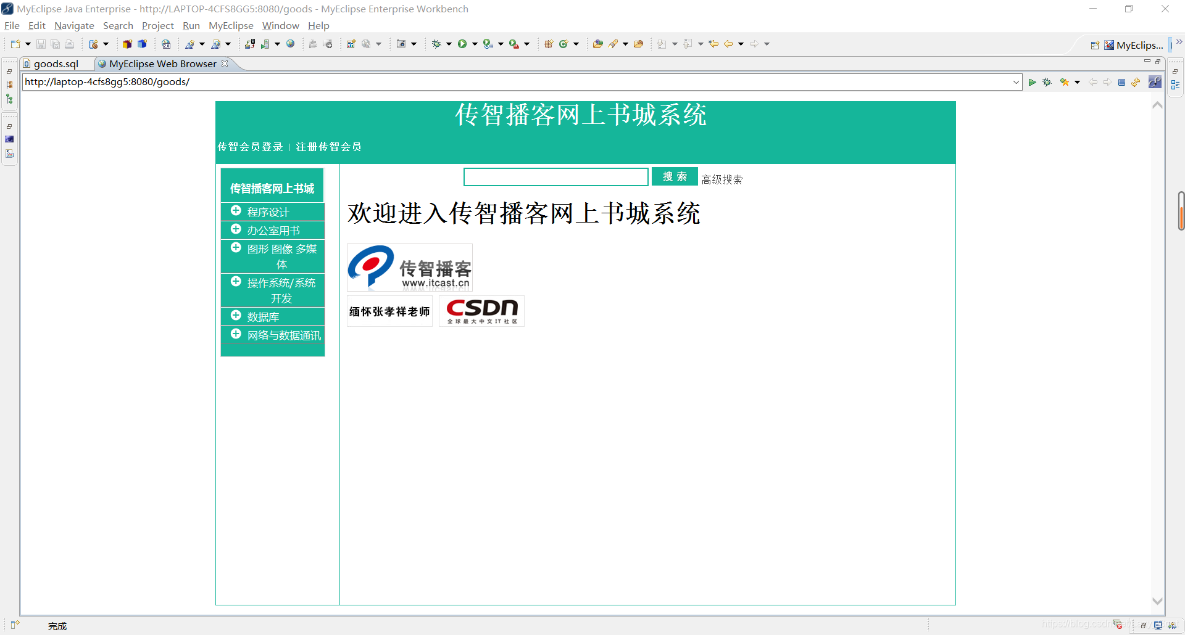1185x635 pixels.
Task: Click the green Go arrow beside URL bar
Action: tap(1032, 82)
